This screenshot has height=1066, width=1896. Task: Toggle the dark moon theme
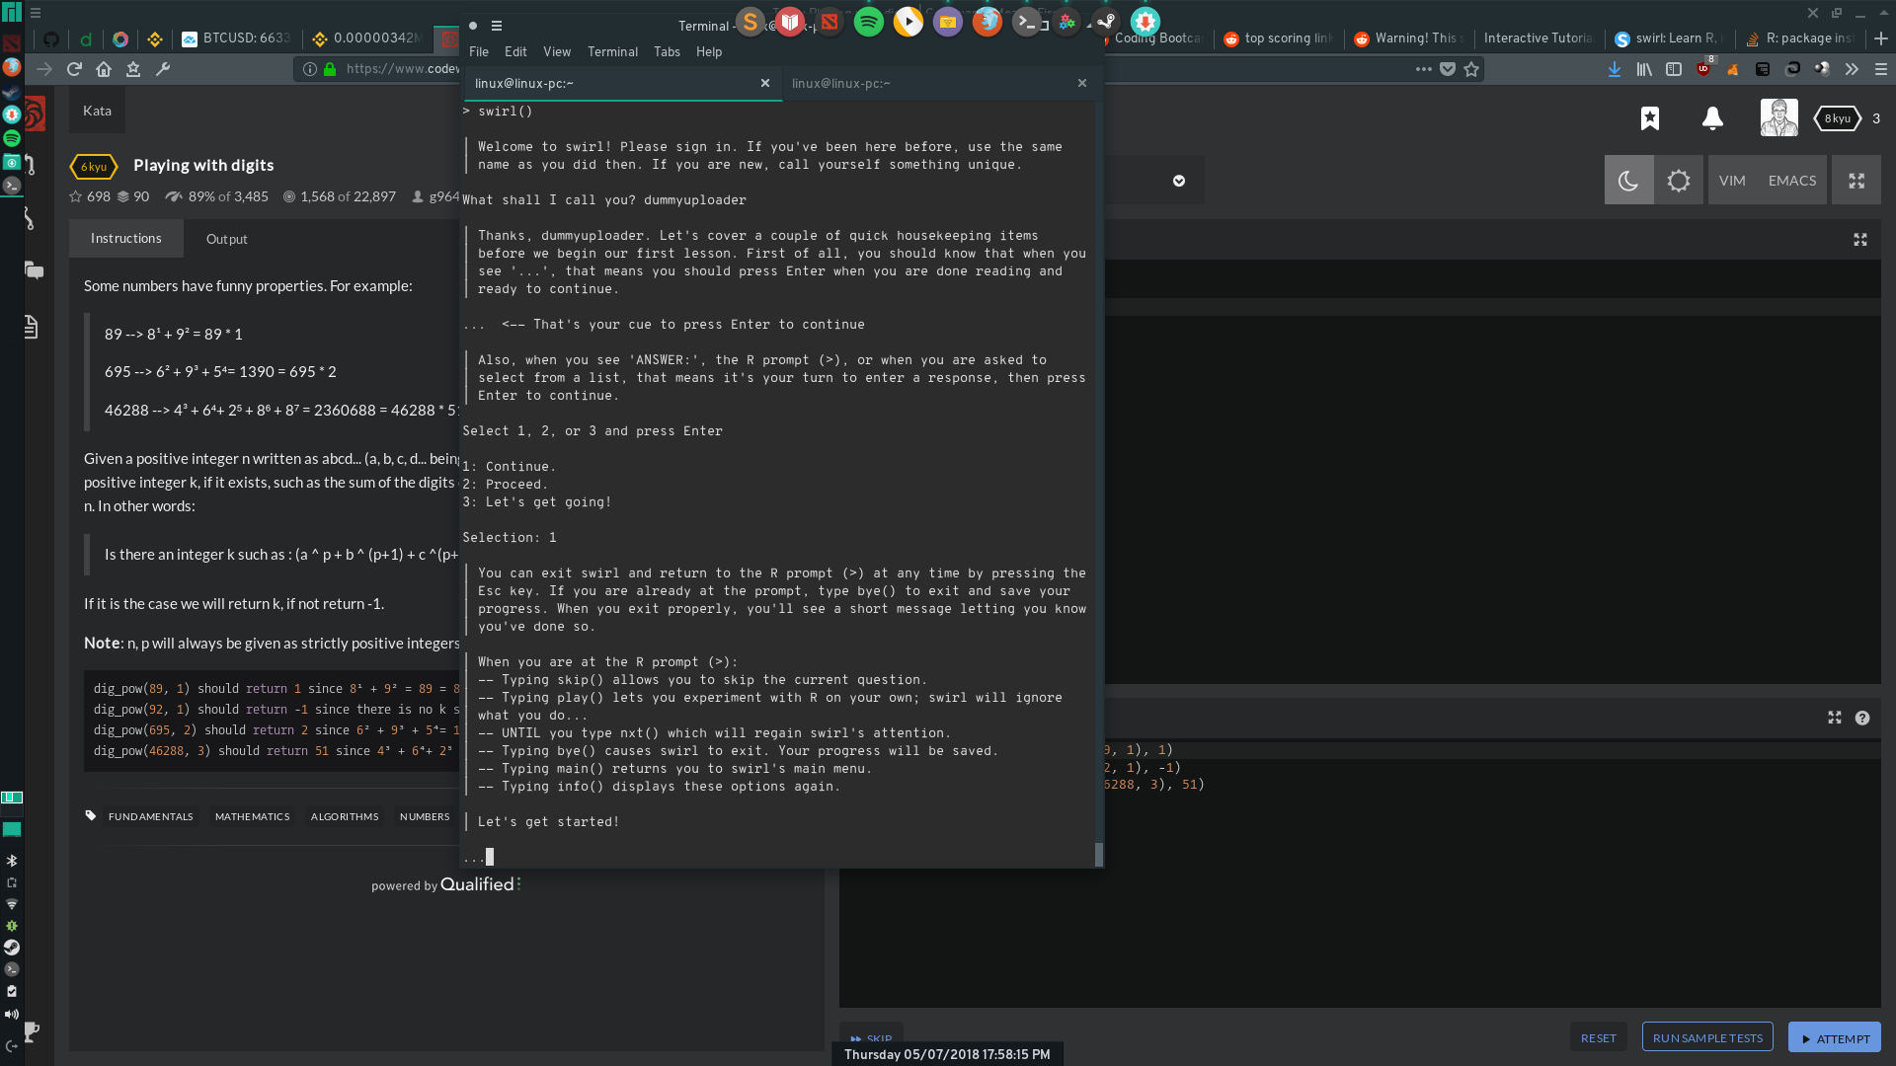(1628, 181)
